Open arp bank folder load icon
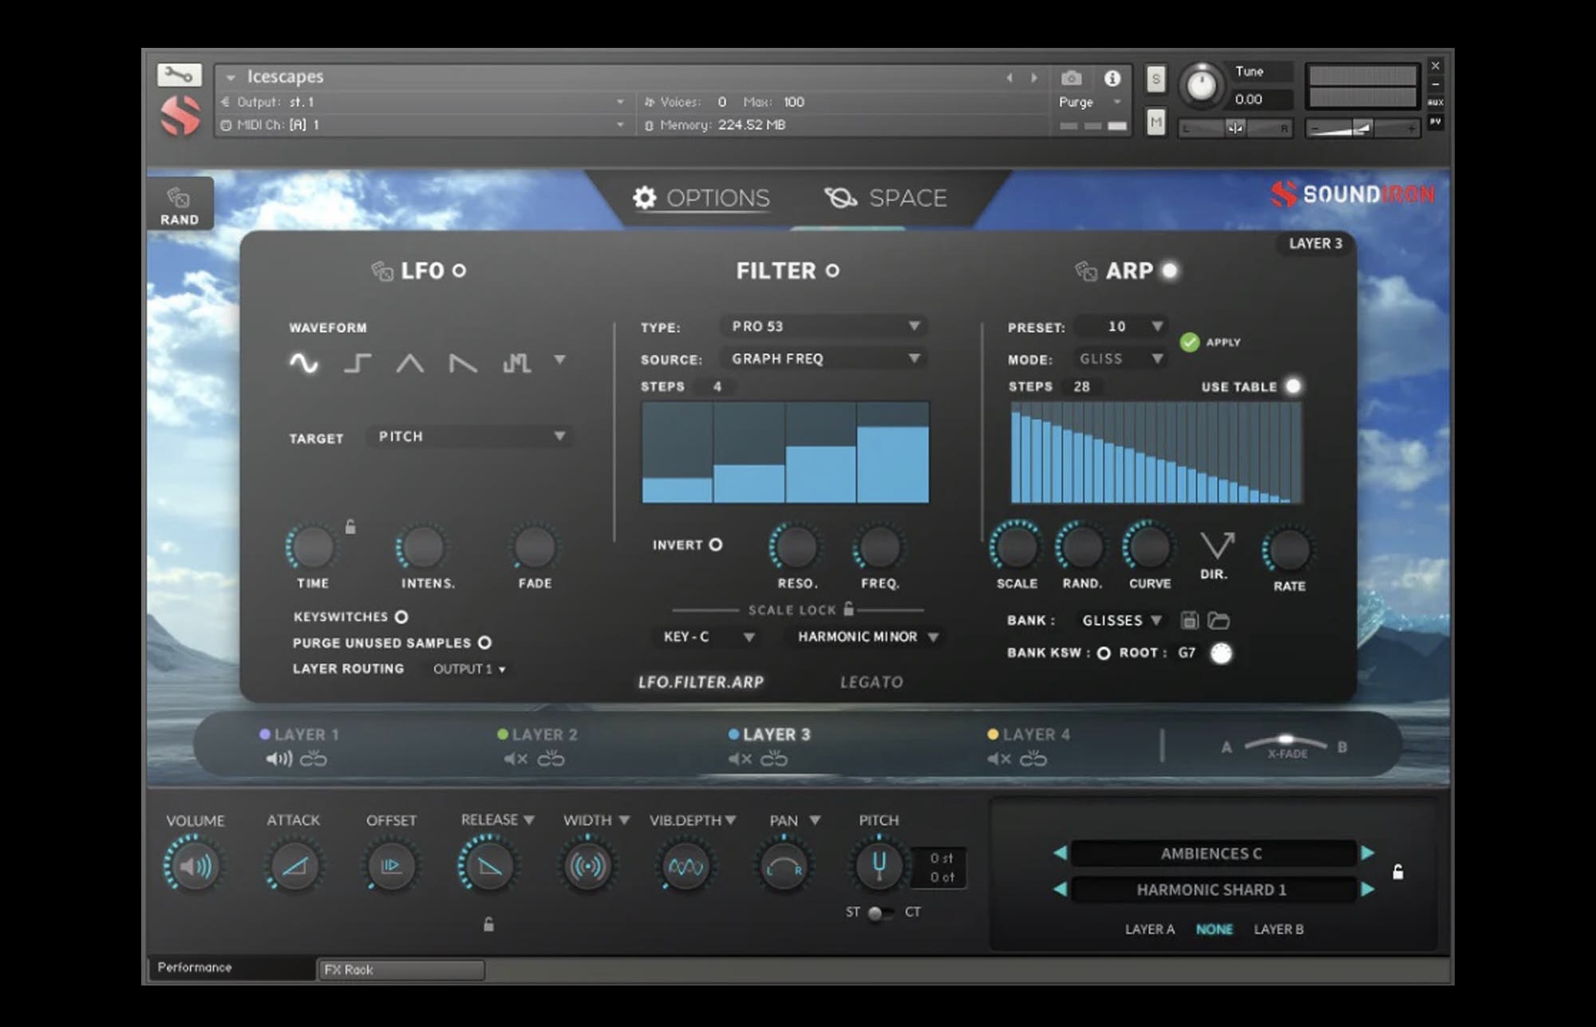The width and height of the screenshot is (1596, 1027). coord(1219,620)
